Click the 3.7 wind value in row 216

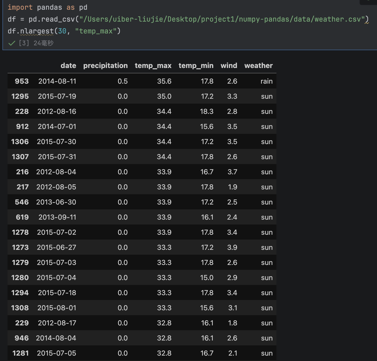coord(232,172)
